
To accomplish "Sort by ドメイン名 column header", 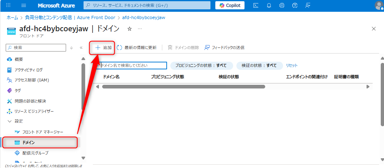I will point(112,77).
